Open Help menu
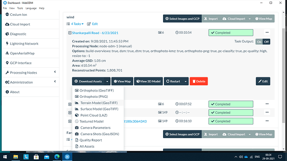The width and height of the screenshot is (287, 161). pos(42,8)
